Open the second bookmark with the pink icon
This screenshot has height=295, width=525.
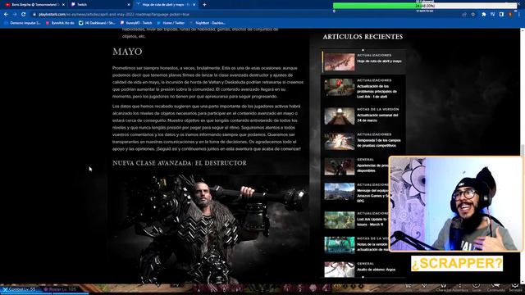click(60, 23)
